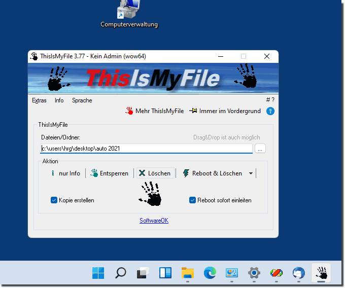Screen dimensions: 345x288
Task: Click ThisIsMyFile hand icon on taskbar
Action: pyautogui.click(x=321, y=273)
